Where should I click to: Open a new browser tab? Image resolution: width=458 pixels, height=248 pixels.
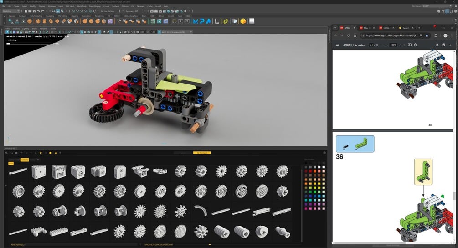pos(419,28)
